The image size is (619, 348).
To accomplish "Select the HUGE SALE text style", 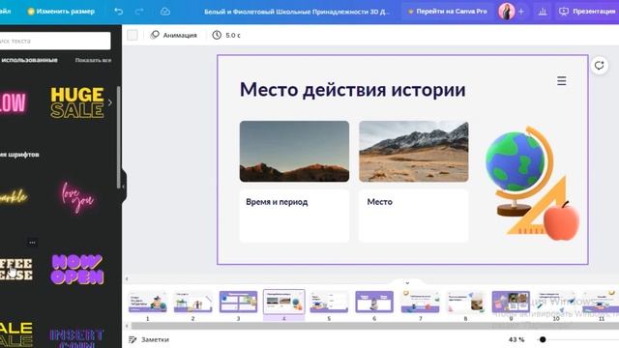I will [77, 102].
